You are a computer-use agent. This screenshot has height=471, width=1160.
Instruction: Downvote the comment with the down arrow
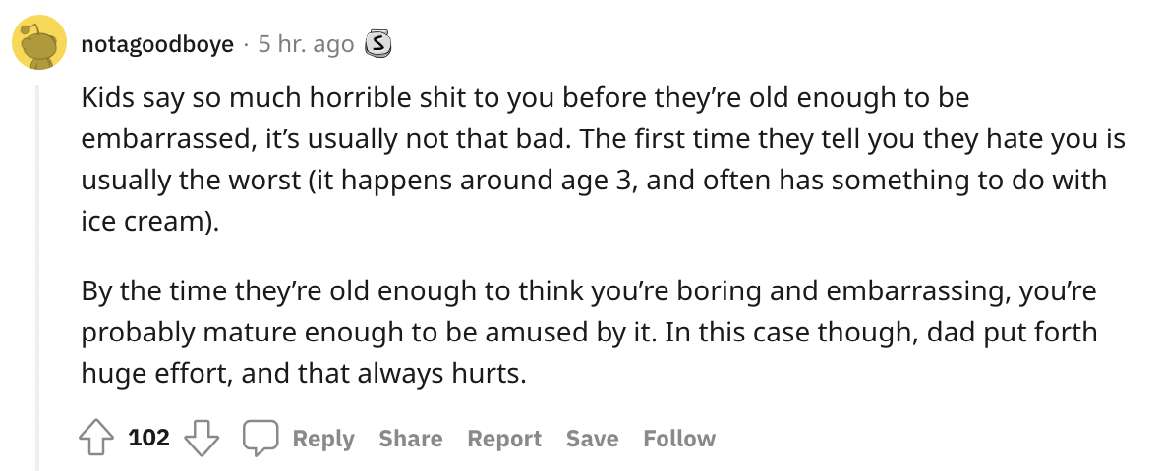pyautogui.click(x=202, y=439)
